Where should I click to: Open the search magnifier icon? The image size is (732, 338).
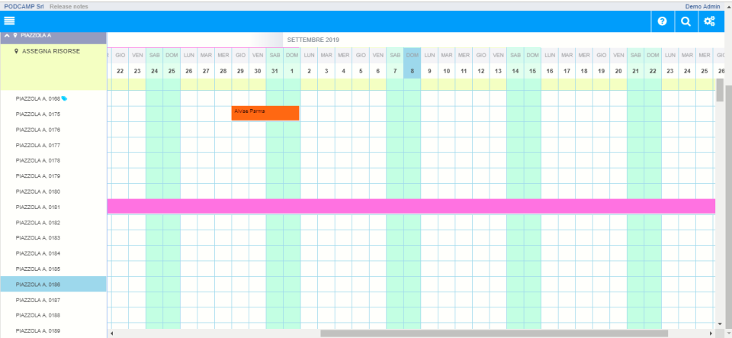(685, 21)
